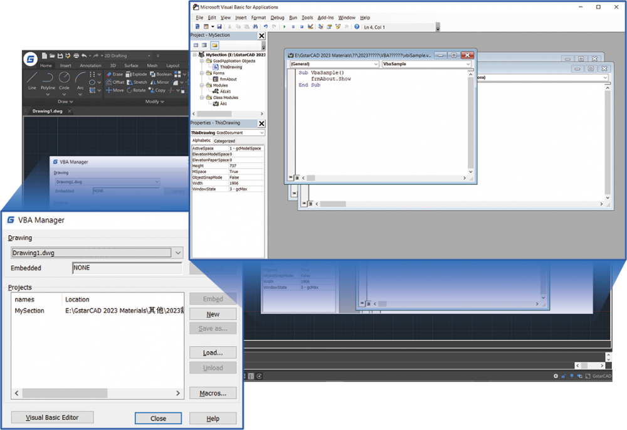This screenshot has width=627, height=430.
Task: Close the Project - MySection pane
Action: pos(261,36)
